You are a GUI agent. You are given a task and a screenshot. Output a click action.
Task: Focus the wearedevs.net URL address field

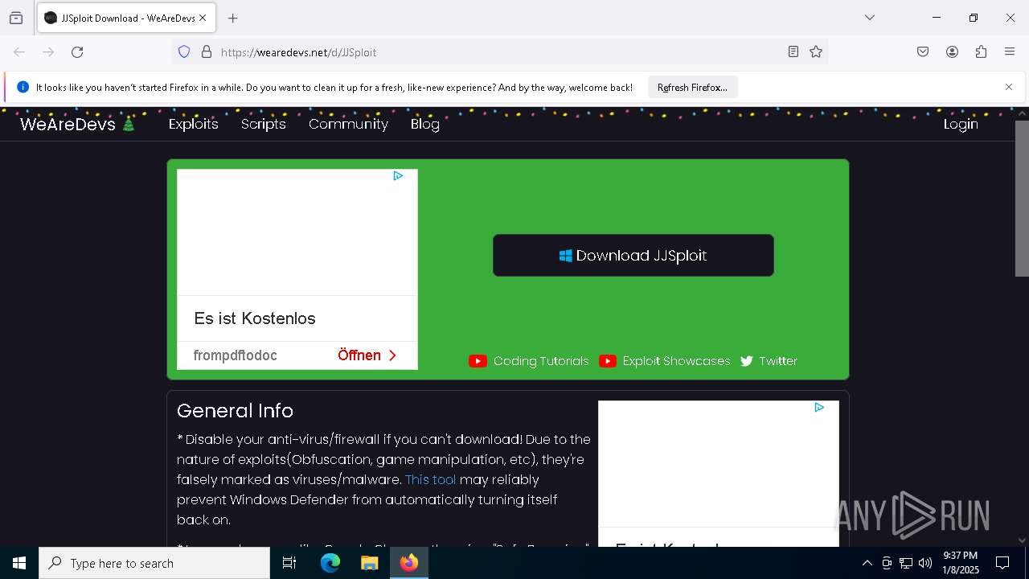(x=498, y=52)
